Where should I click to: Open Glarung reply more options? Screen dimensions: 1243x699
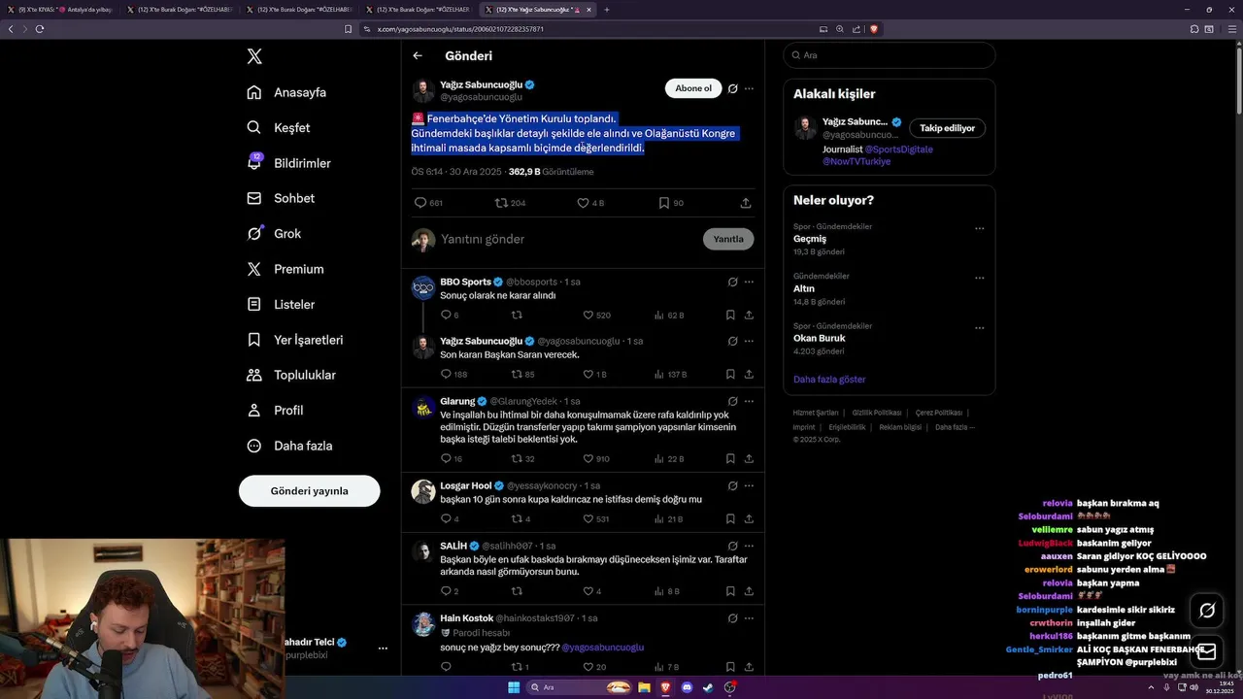[749, 401]
